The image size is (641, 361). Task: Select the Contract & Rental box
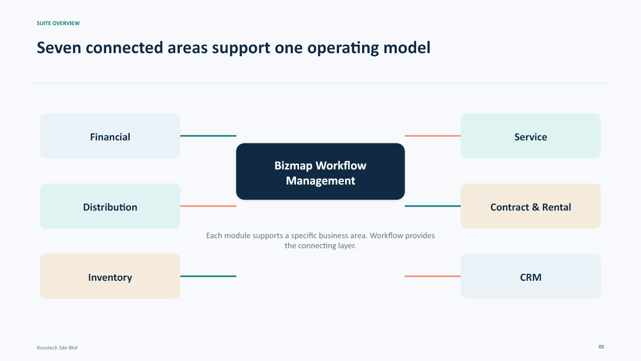click(531, 206)
